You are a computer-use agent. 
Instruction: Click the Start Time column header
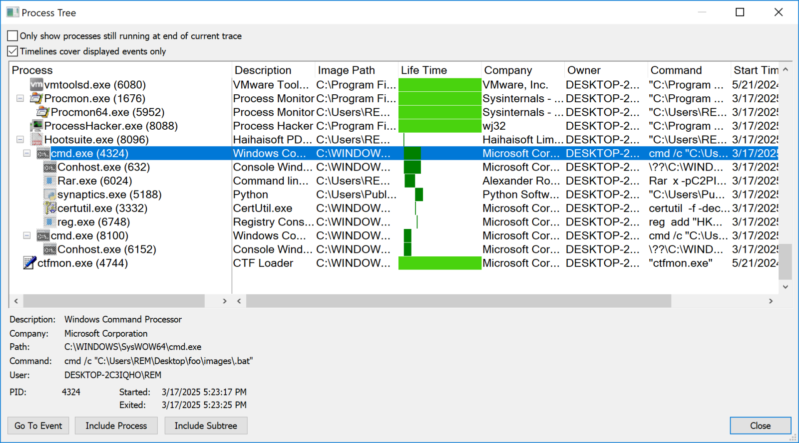(x=755, y=70)
